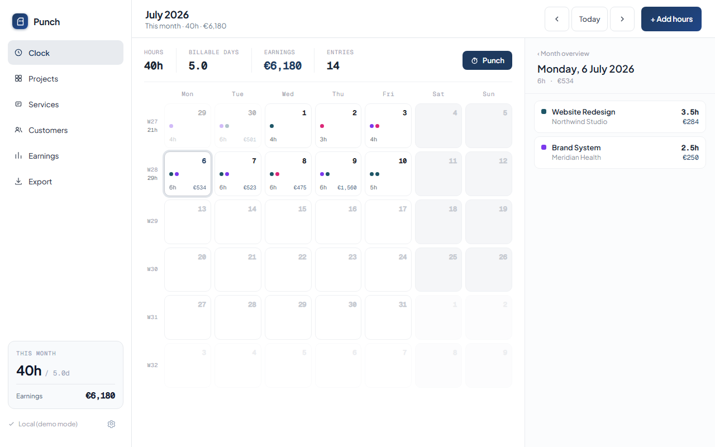Select the 30 June day cell
The height and width of the screenshot is (447, 715).
click(238, 126)
